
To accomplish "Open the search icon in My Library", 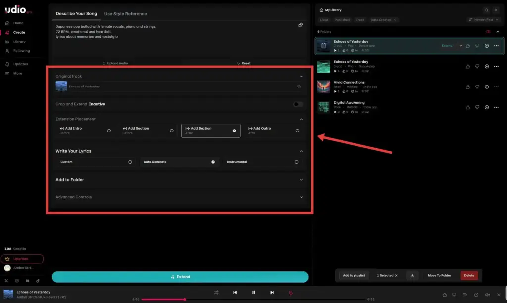I will (x=486, y=10).
